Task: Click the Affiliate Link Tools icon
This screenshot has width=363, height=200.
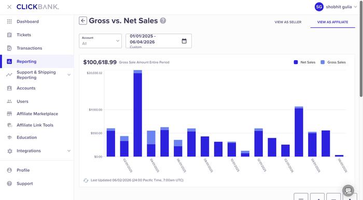Action: click(9, 125)
